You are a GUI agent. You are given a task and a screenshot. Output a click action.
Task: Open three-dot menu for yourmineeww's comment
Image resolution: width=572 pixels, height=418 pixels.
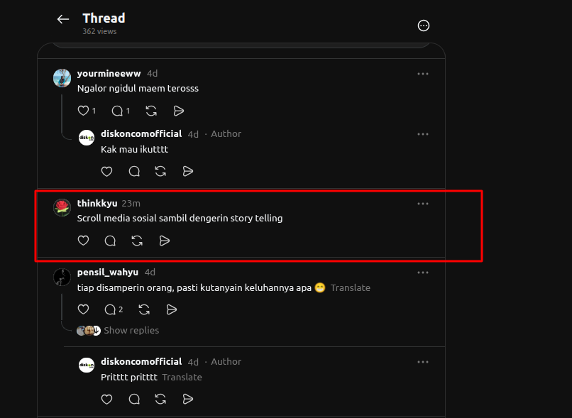click(x=423, y=74)
